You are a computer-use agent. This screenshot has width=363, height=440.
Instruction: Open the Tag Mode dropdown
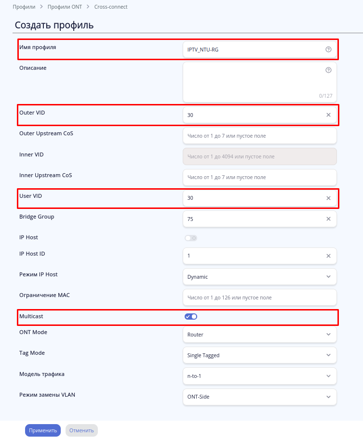(x=259, y=355)
